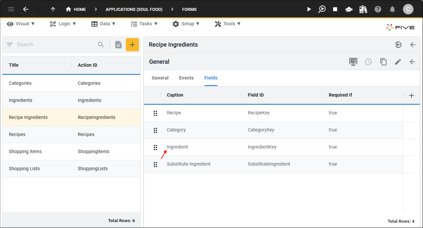The image size is (423, 228).
Task: Select the Fields tab
Action: tap(211, 78)
